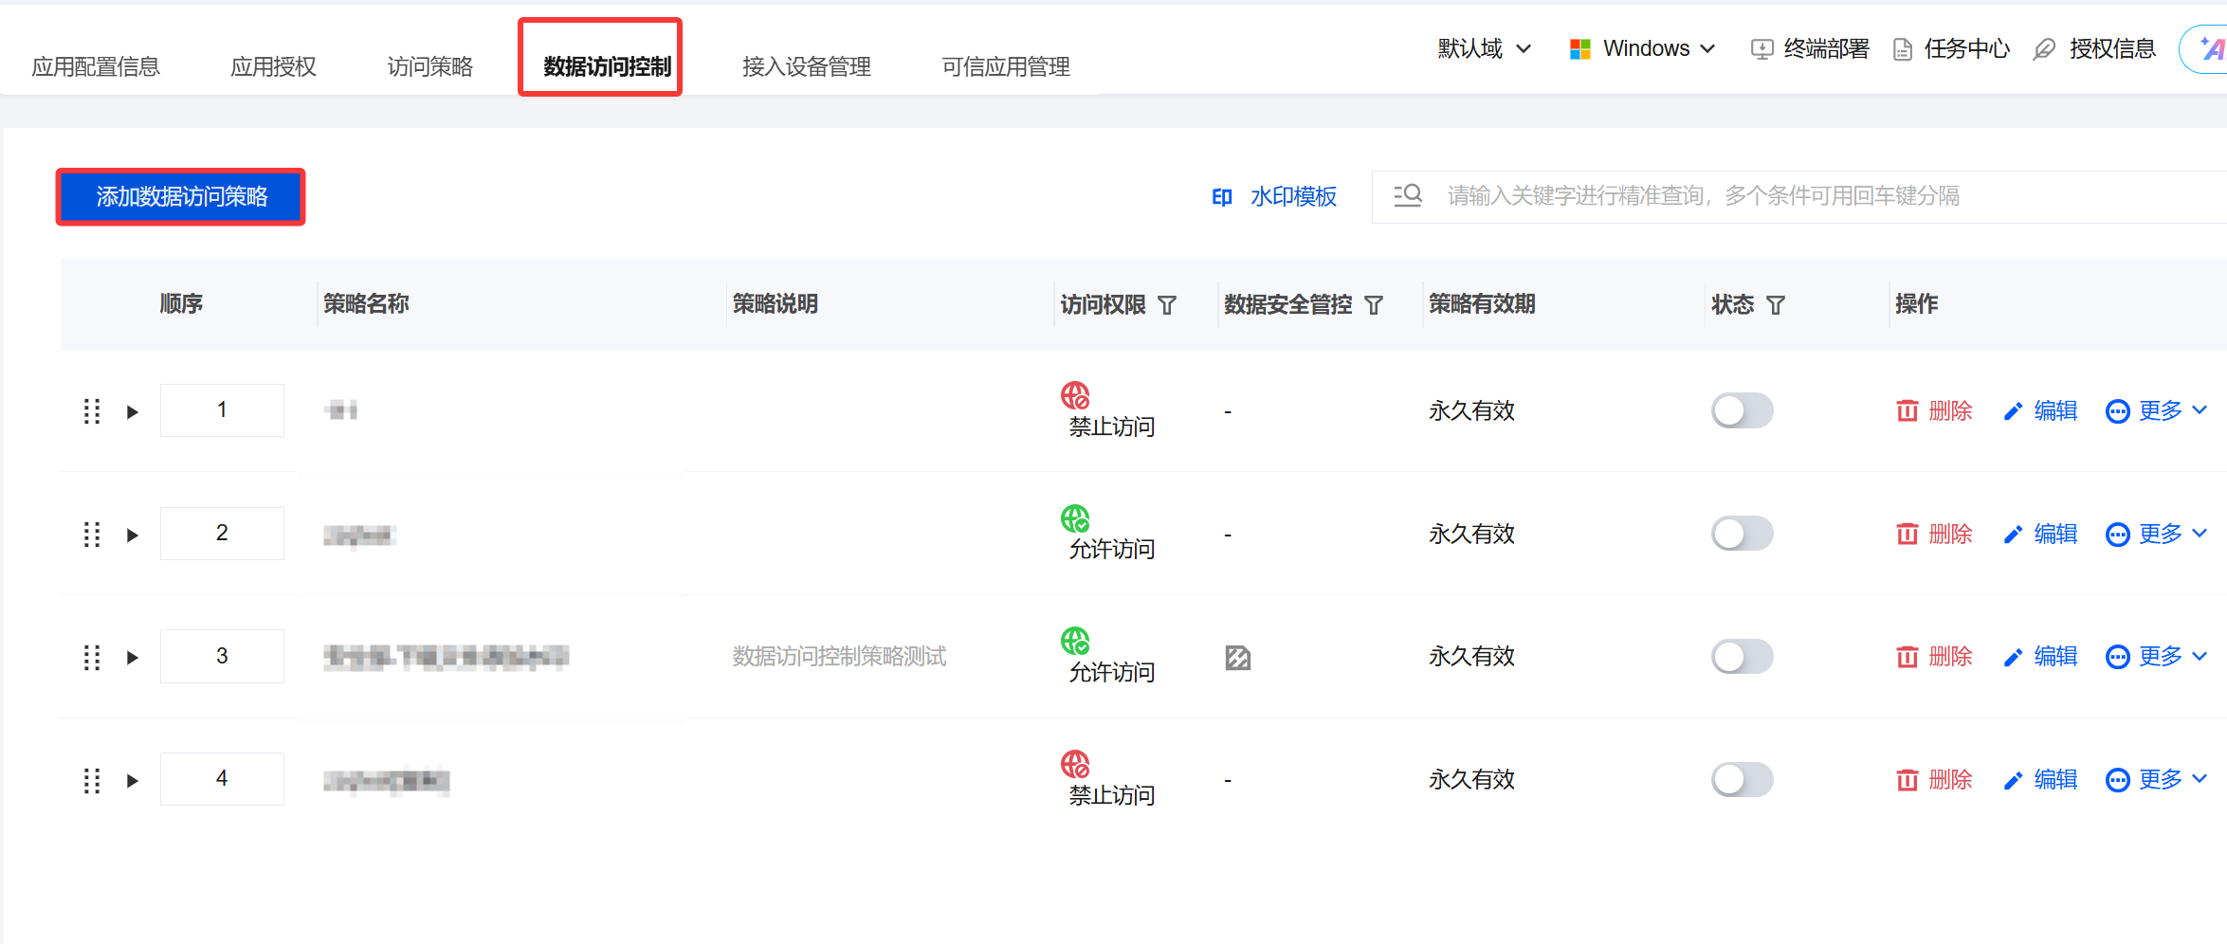This screenshot has height=944, width=2227.
Task: Click the watermark icon in row 3
Action: pyautogui.click(x=1237, y=658)
